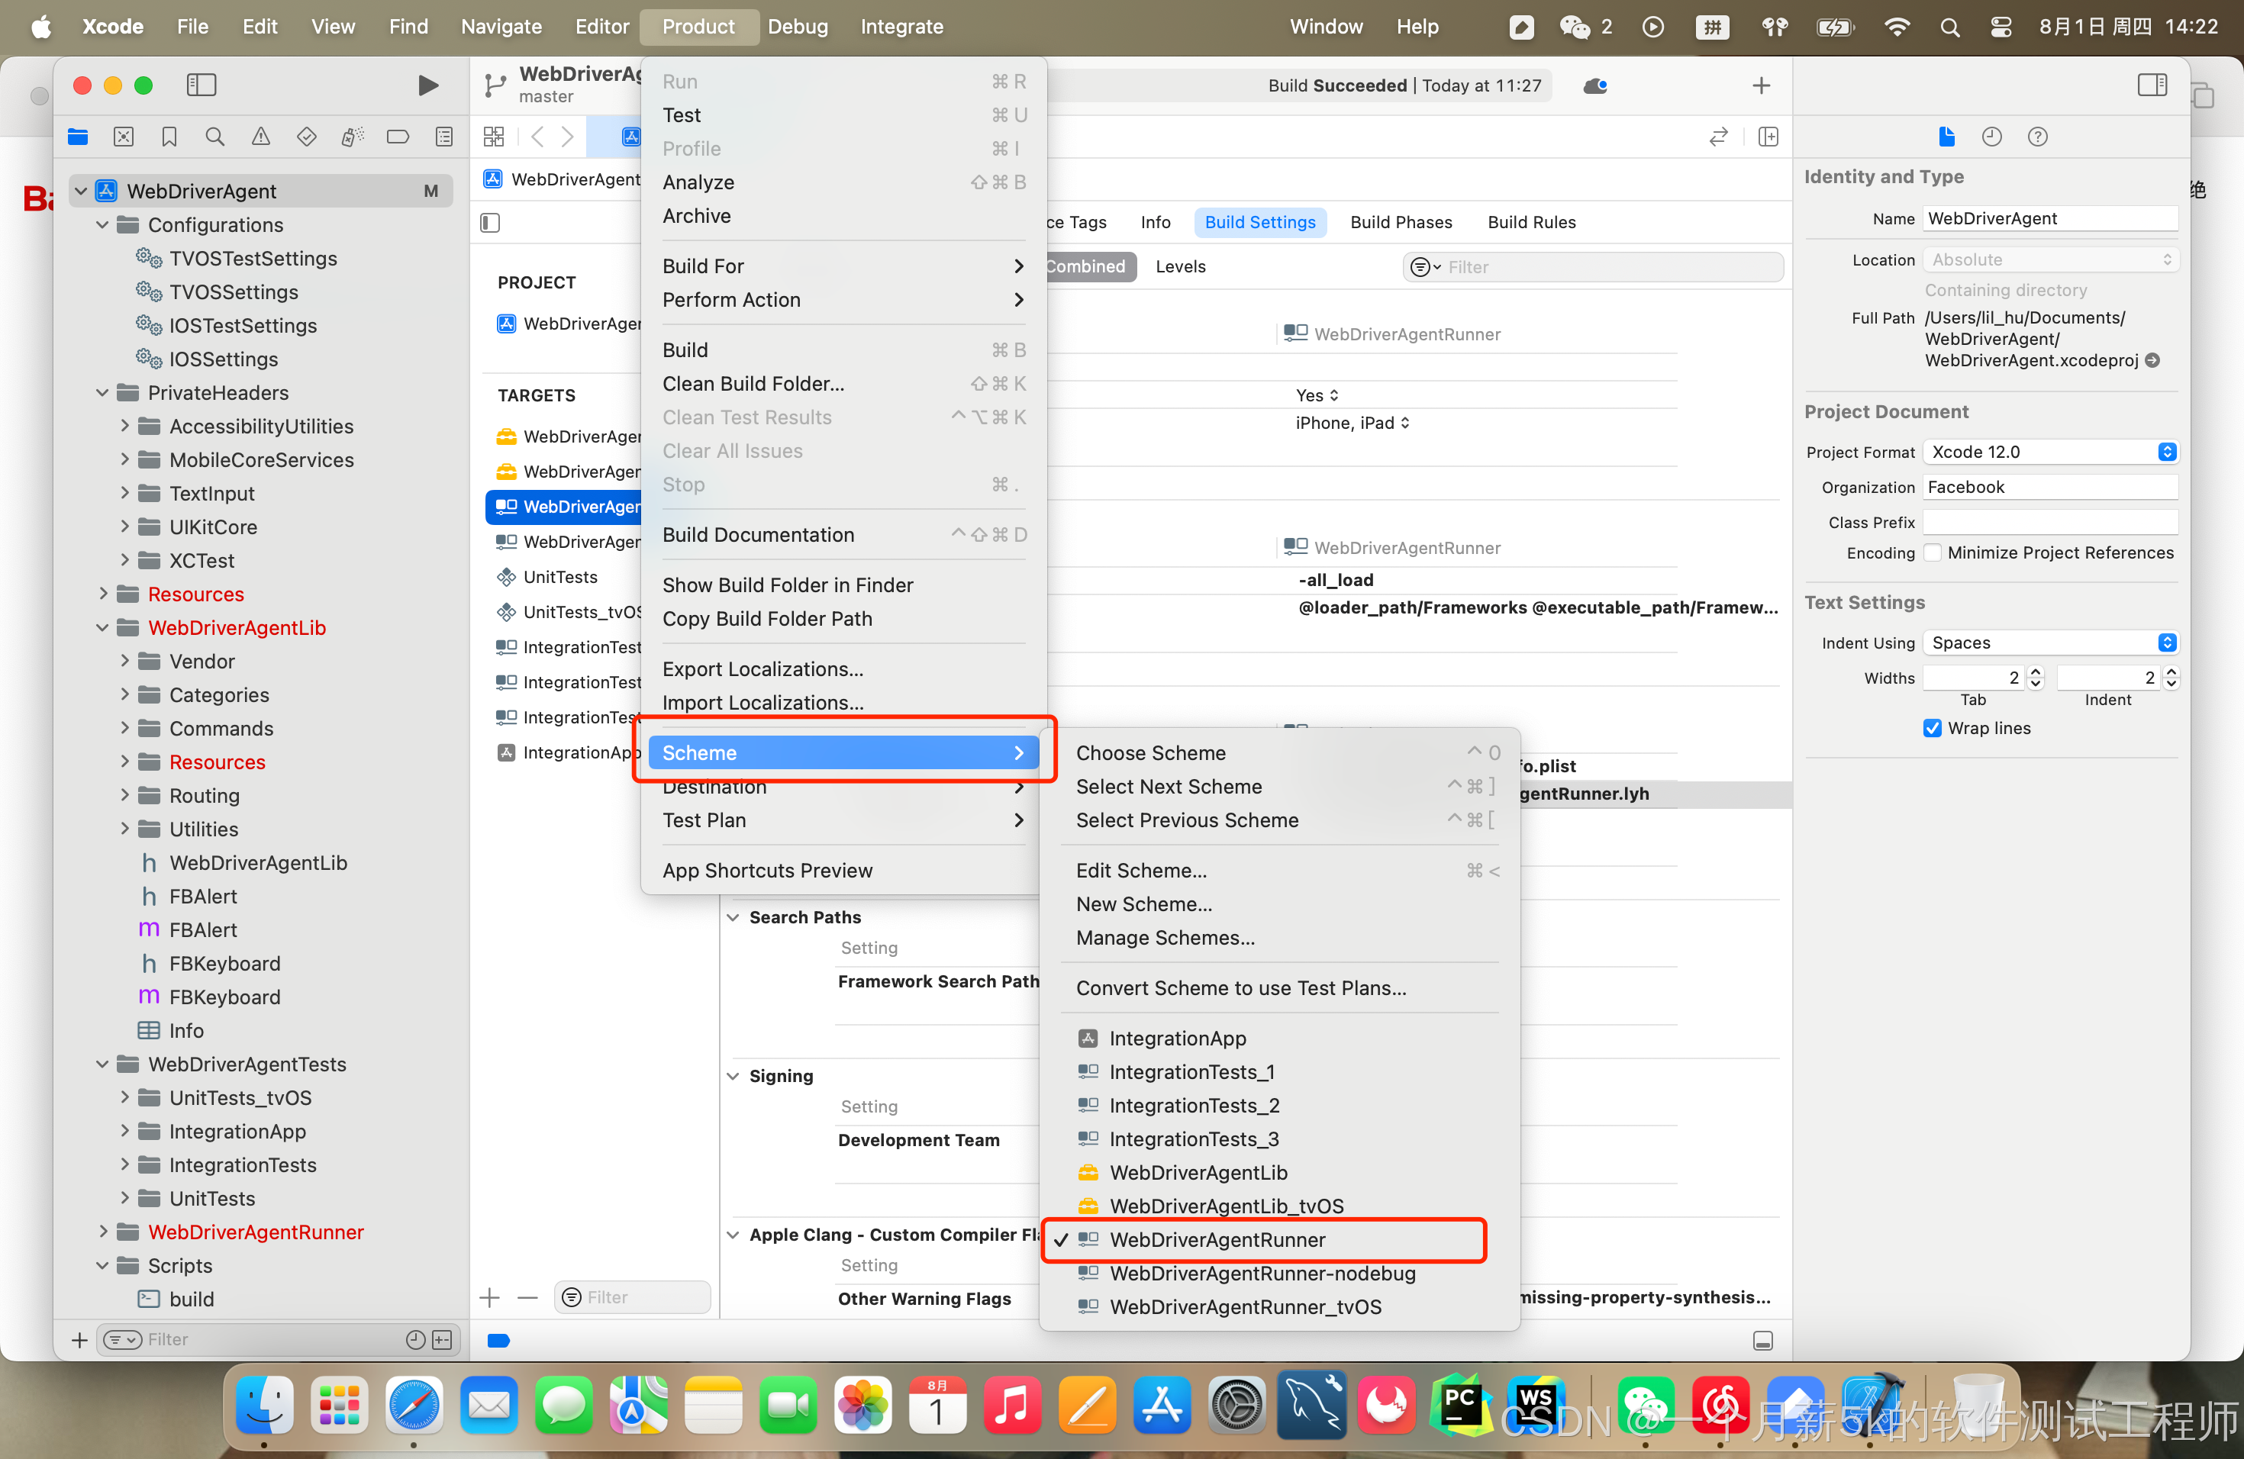The width and height of the screenshot is (2244, 1459).
Task: Open the Build For submenu
Action: pos(843,266)
